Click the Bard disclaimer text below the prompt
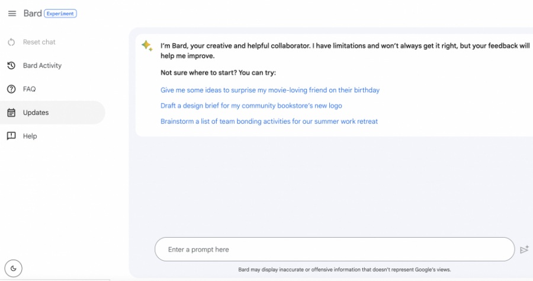 click(x=344, y=270)
